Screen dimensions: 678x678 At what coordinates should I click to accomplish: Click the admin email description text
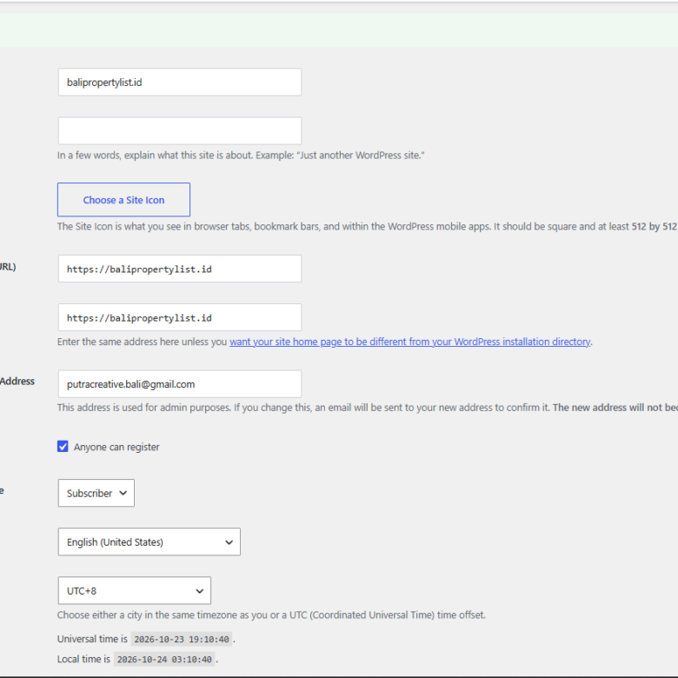coord(368,408)
